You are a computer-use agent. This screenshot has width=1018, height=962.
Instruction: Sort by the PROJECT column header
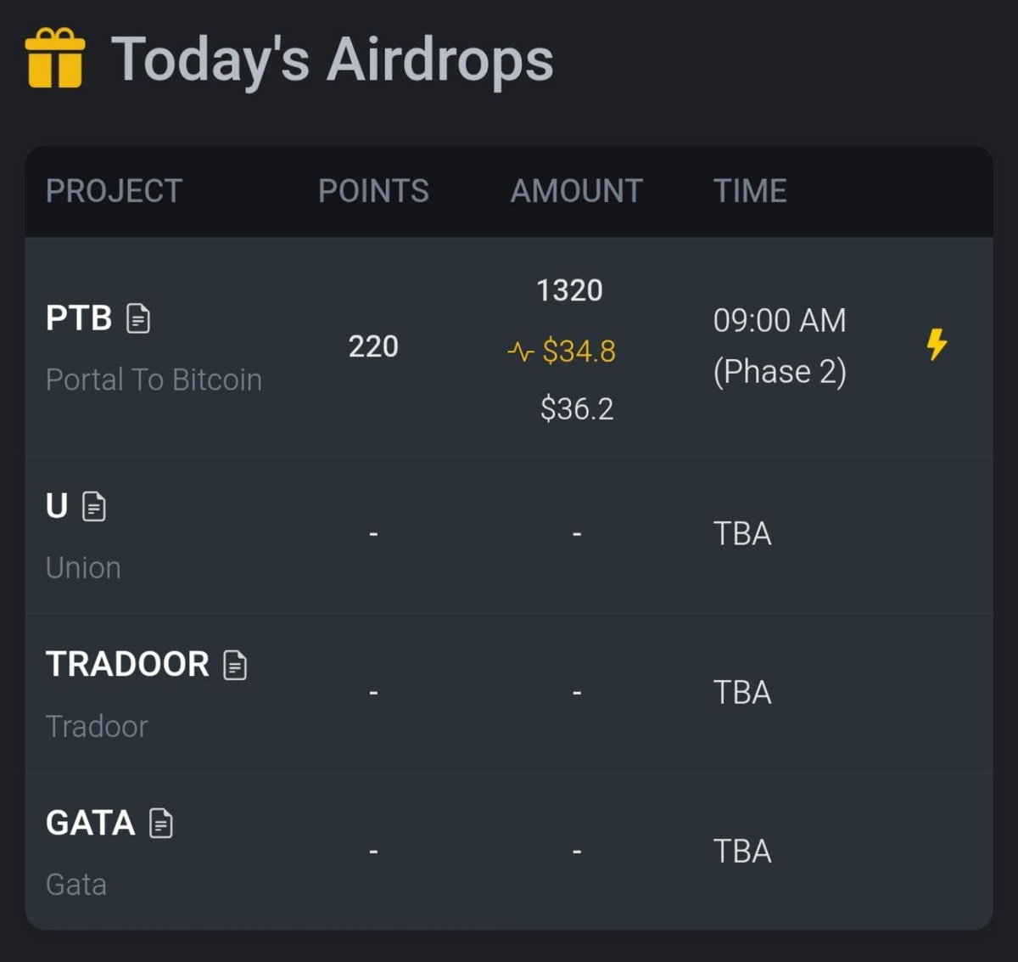click(x=114, y=191)
